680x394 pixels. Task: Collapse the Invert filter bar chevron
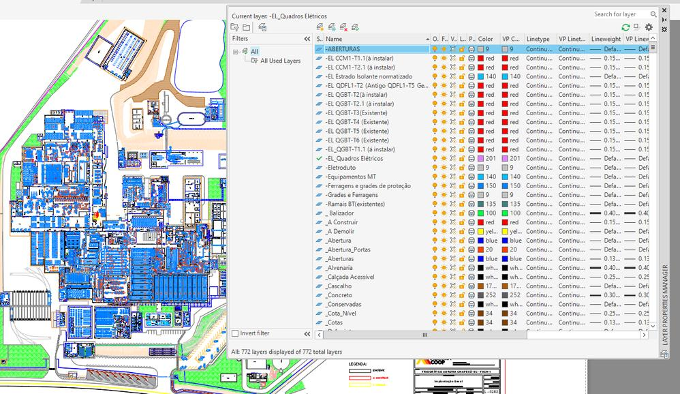point(307,334)
